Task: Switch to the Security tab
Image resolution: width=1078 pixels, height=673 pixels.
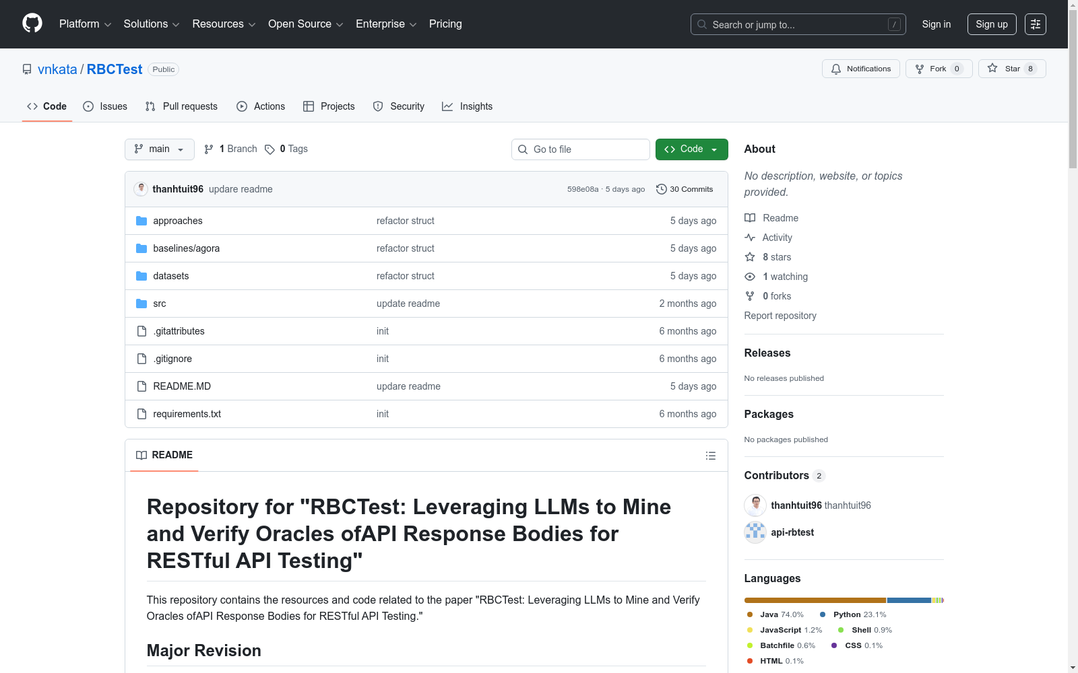Action: point(399,106)
